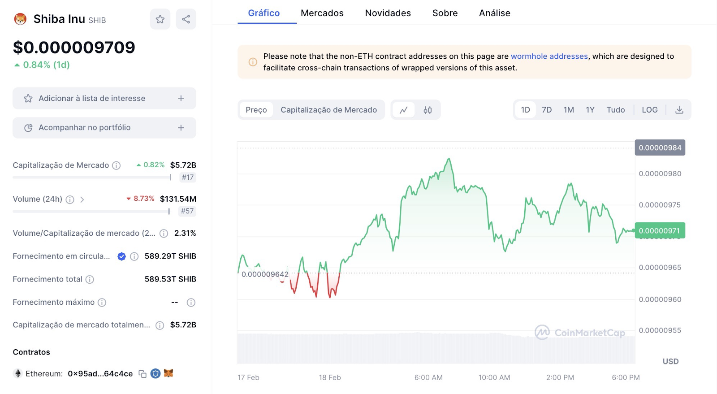This screenshot has height=394, width=717.
Task: Switch to line chart view
Action: tap(404, 110)
